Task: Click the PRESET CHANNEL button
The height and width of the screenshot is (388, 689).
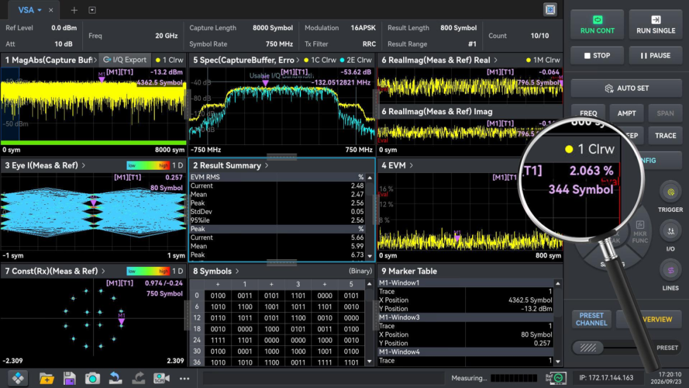Action: point(591,319)
